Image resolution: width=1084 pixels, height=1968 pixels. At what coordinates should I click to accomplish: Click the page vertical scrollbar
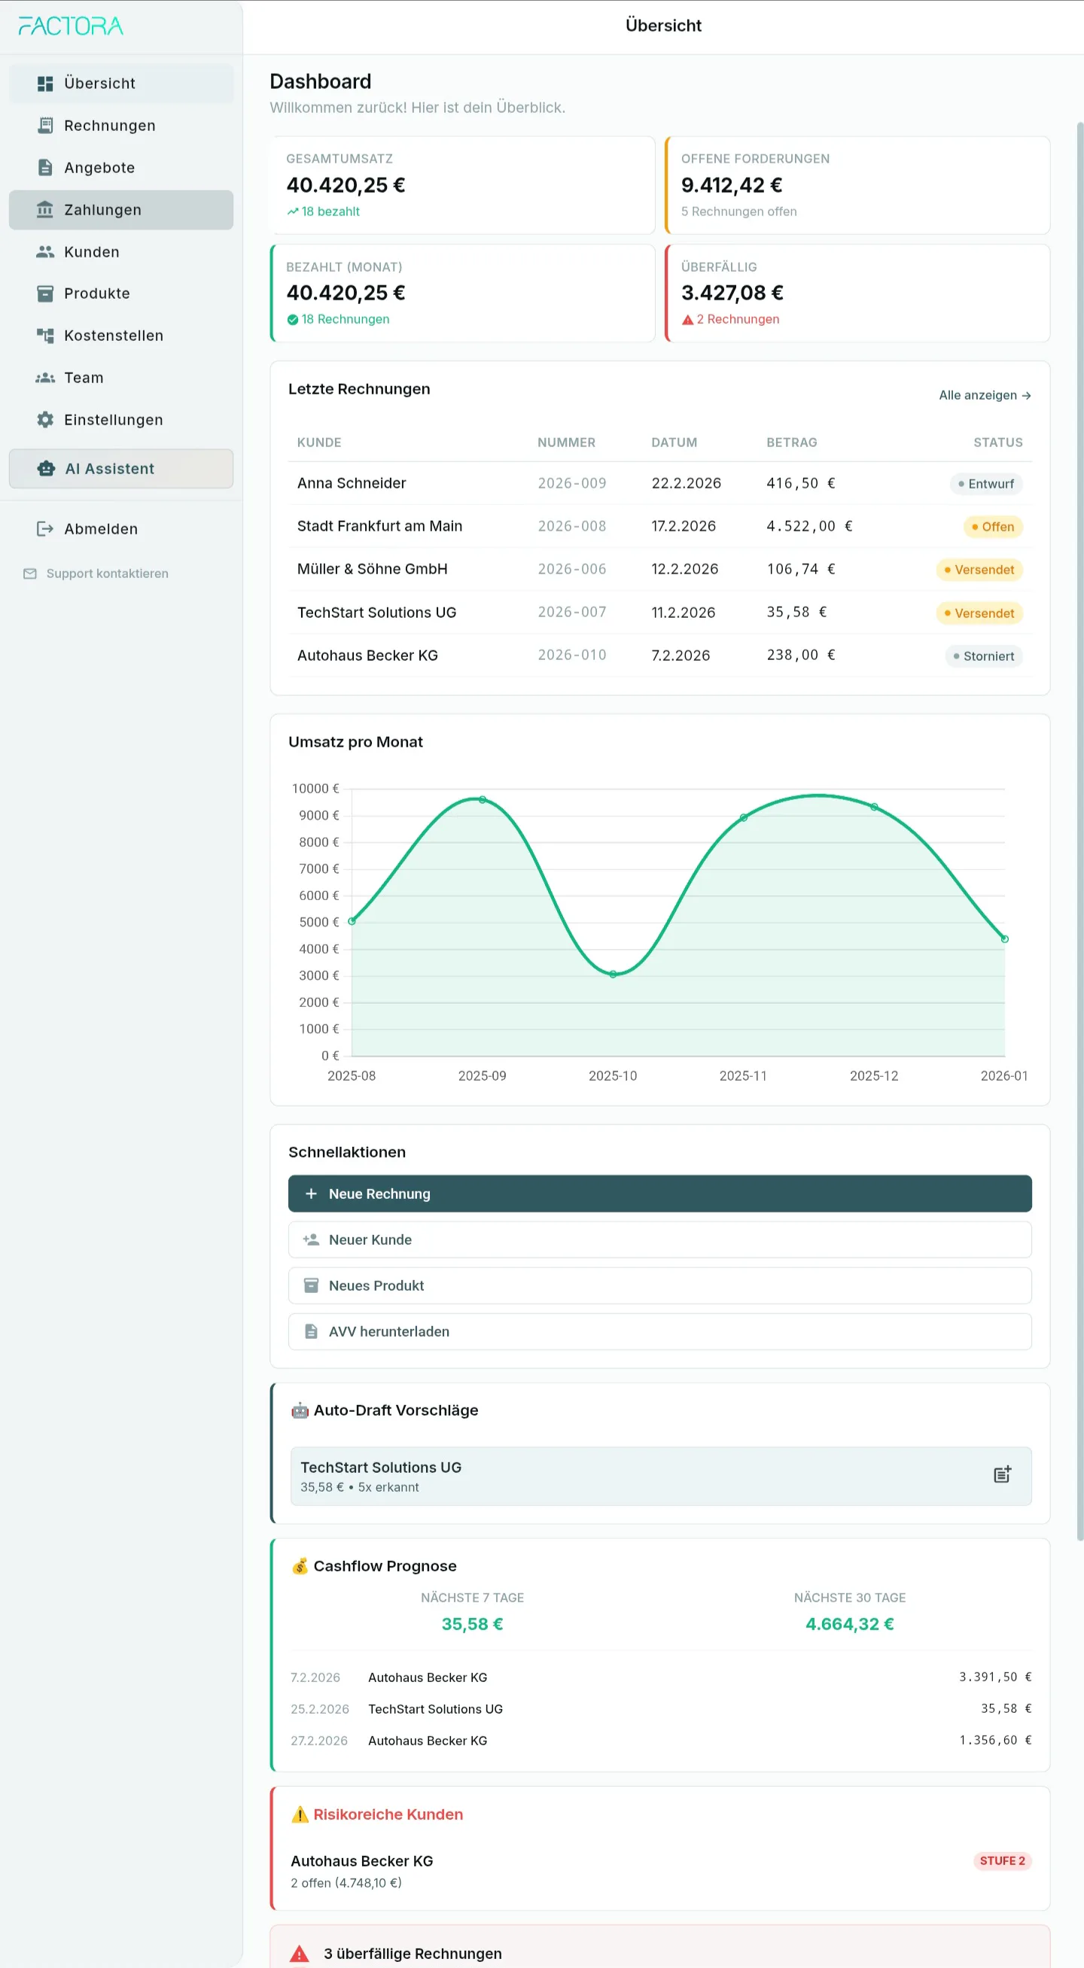pos(1079,831)
